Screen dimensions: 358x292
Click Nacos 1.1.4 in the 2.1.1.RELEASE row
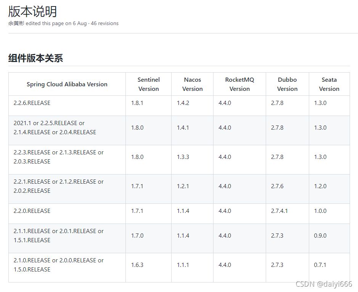coord(192,238)
